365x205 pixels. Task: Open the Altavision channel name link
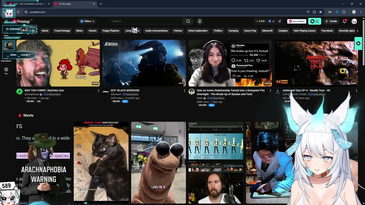point(116,94)
